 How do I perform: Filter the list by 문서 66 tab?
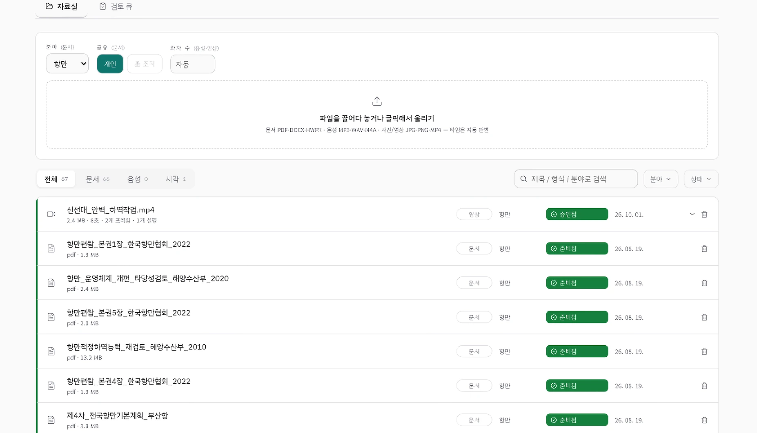point(98,179)
